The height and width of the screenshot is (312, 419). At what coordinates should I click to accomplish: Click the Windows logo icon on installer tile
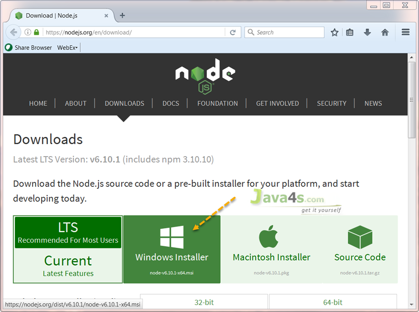click(172, 237)
